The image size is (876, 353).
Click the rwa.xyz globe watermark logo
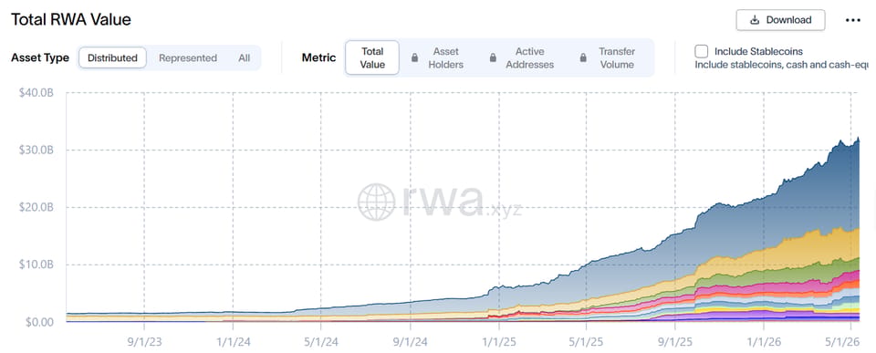click(x=376, y=202)
